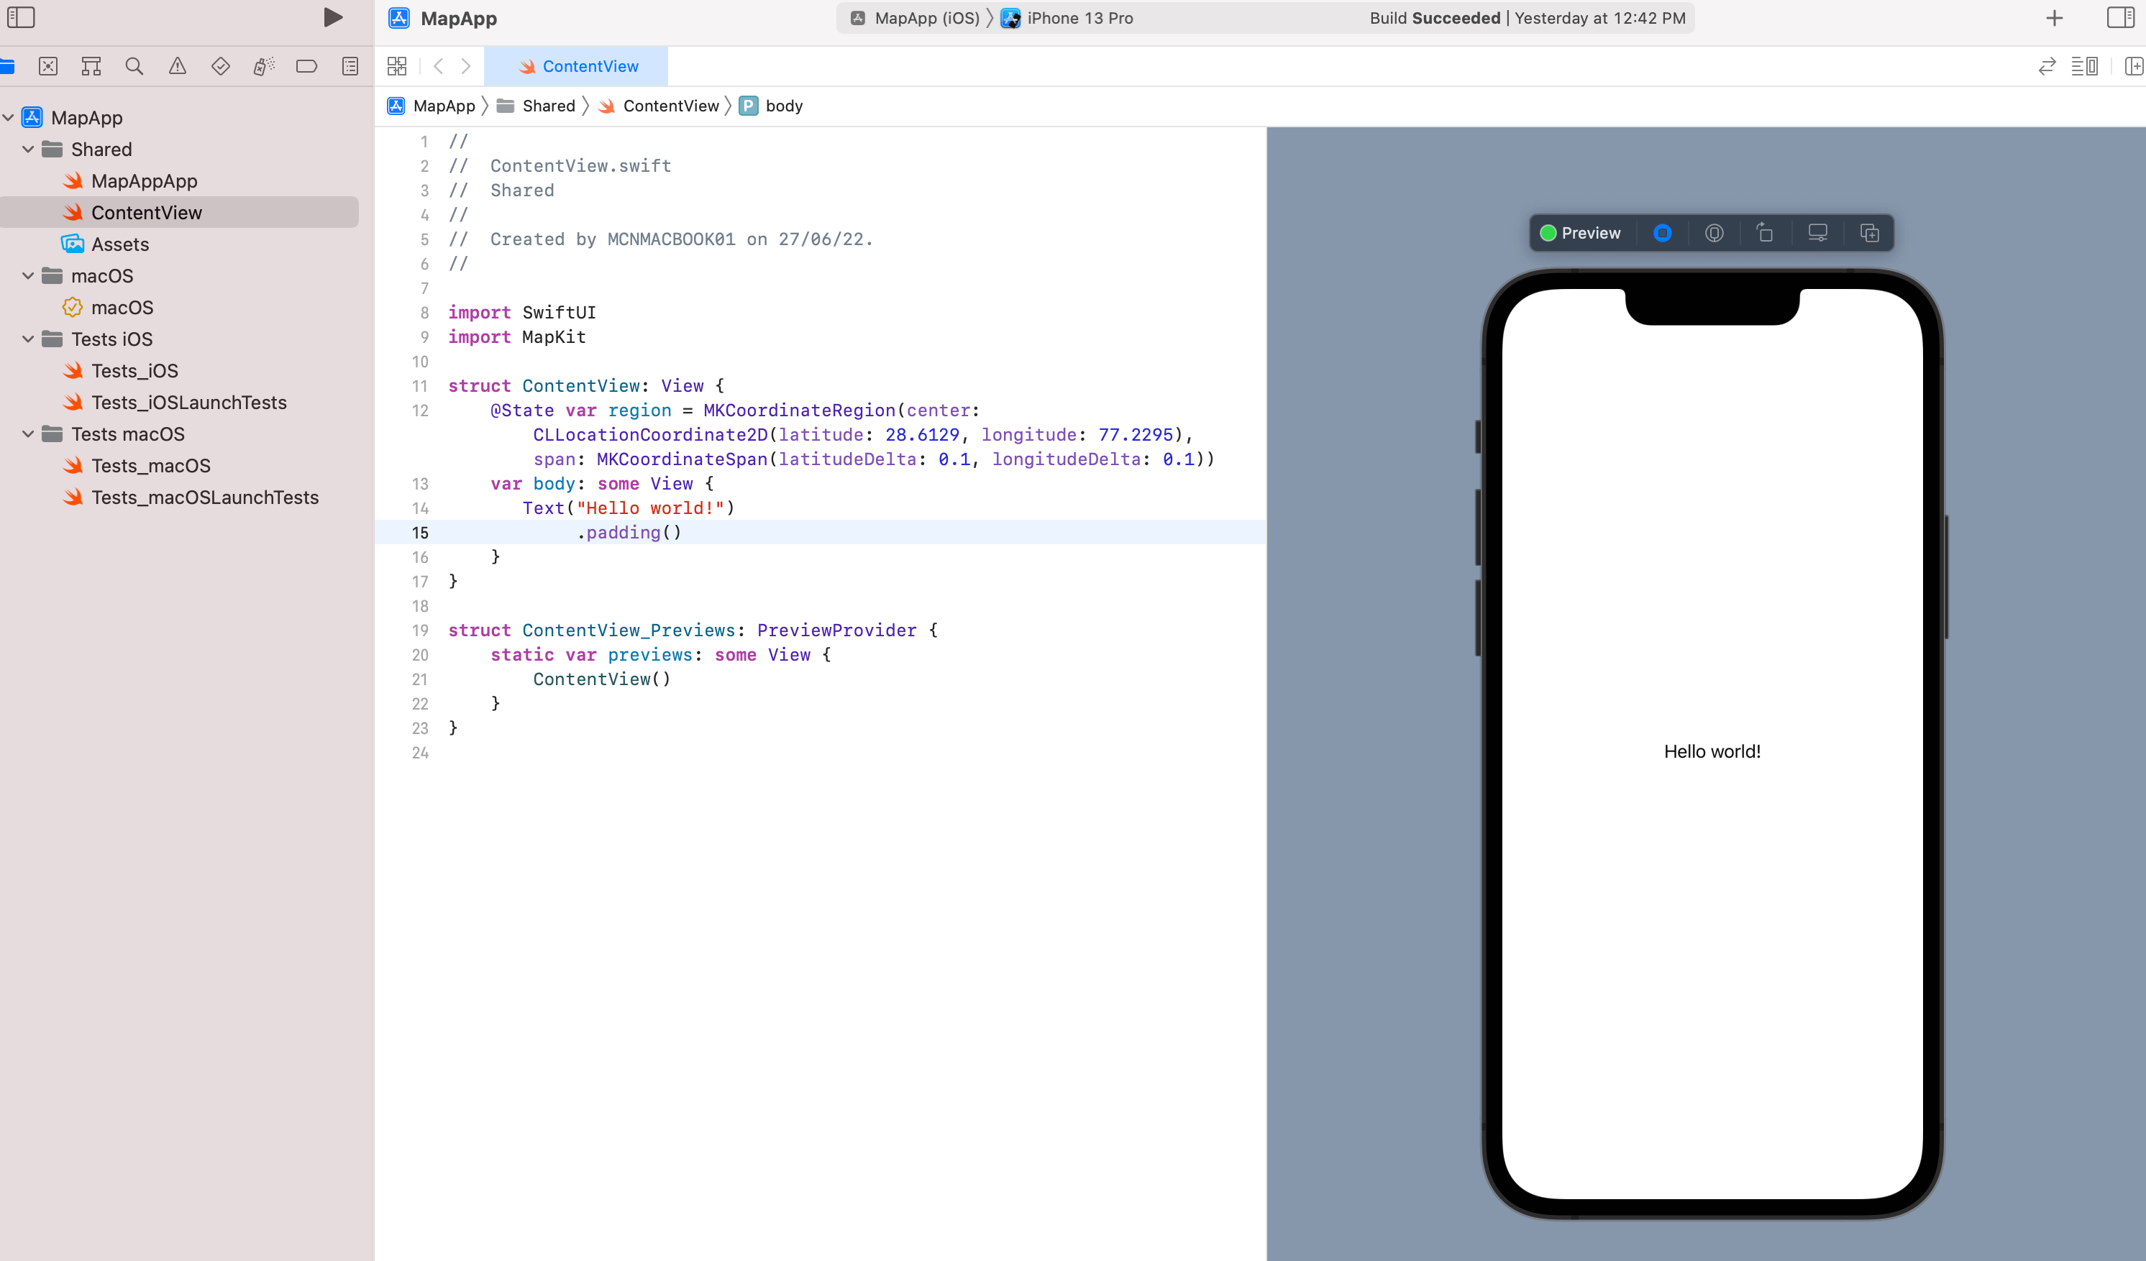Click the Run (play) button

click(x=333, y=18)
